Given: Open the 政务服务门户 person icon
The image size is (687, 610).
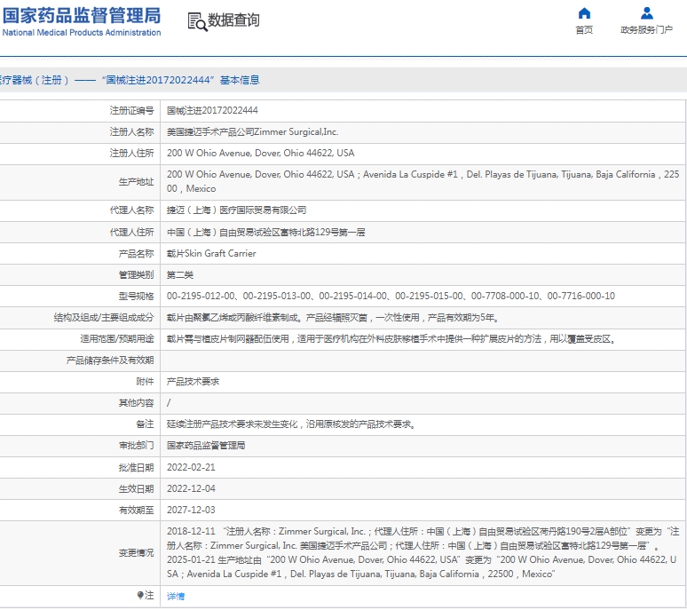Looking at the screenshot, I should 647,13.
